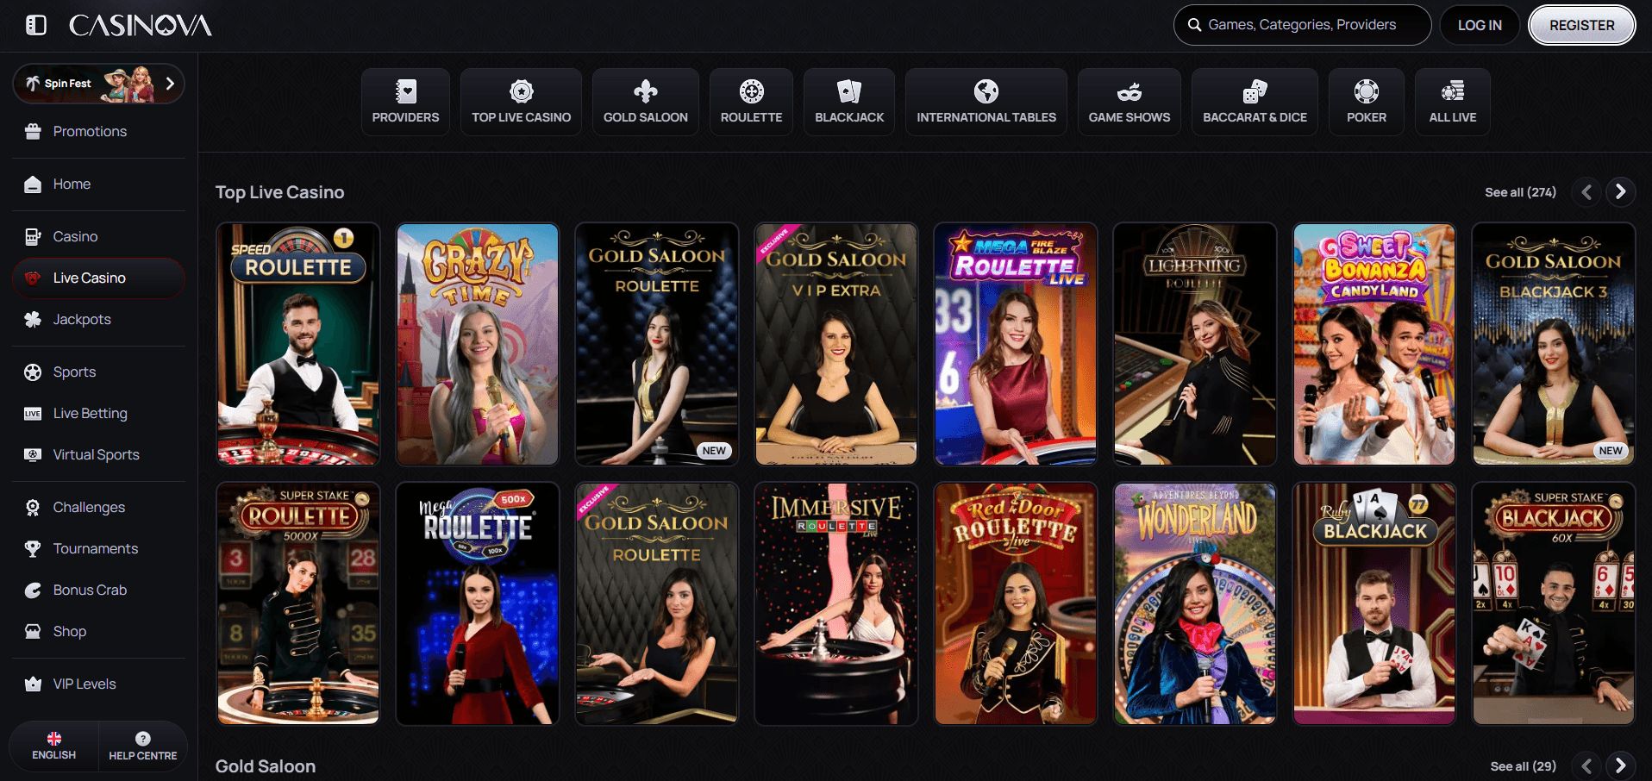Launch Red Door Roulette Live
The height and width of the screenshot is (781, 1652).
pyautogui.click(x=1016, y=603)
